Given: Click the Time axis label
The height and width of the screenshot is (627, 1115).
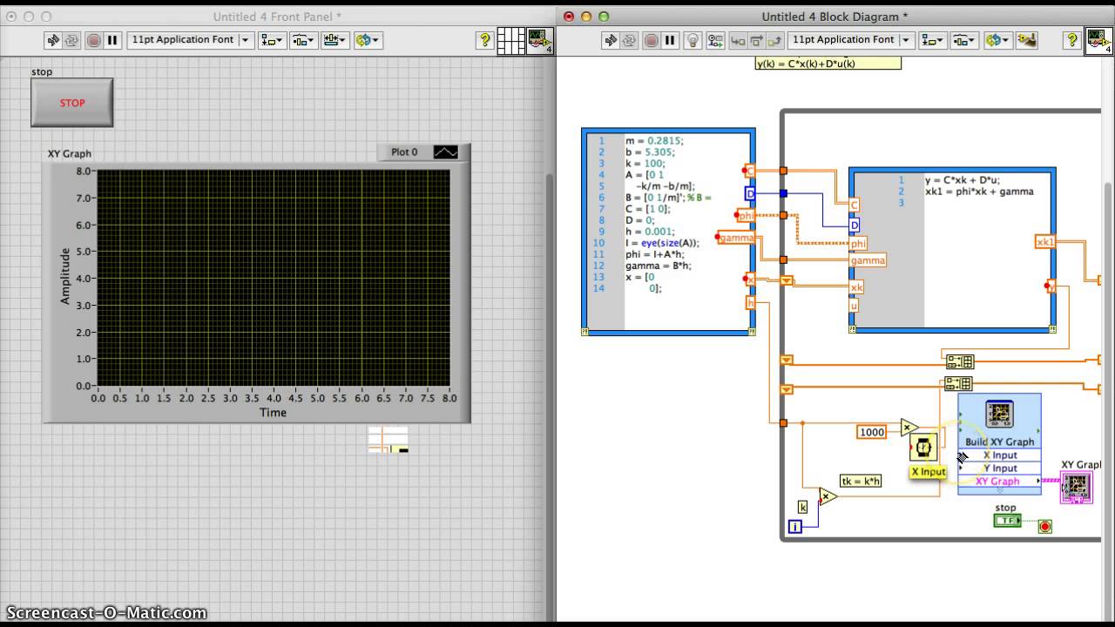Looking at the screenshot, I should coord(273,413).
